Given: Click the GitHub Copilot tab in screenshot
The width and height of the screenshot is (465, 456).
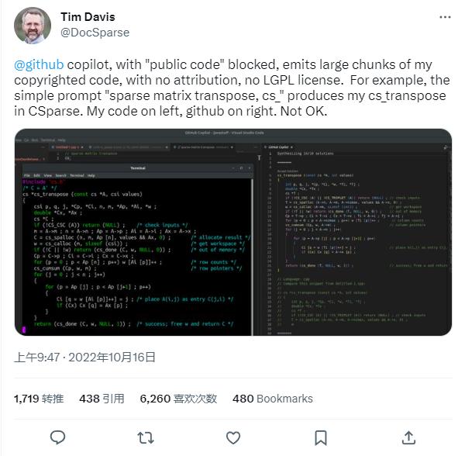Looking at the screenshot, I should 278,147.
